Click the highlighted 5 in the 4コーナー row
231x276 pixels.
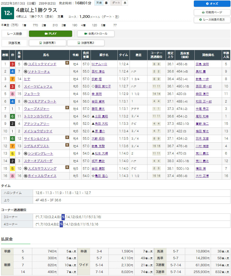61,224
